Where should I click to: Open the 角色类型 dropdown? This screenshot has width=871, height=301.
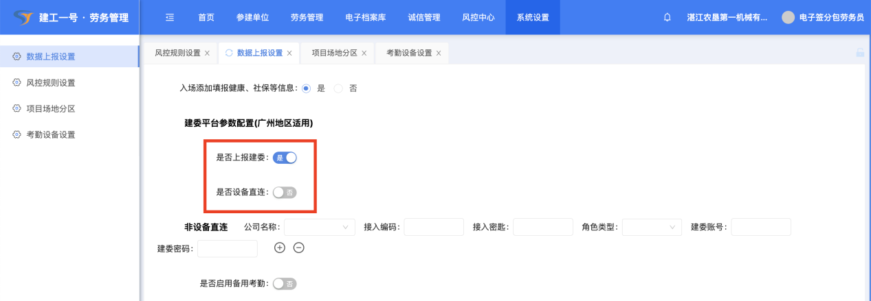coord(651,227)
